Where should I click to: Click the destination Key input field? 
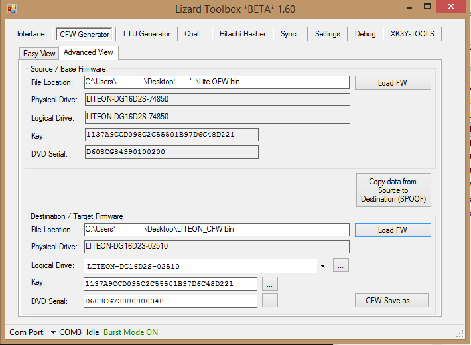point(170,284)
